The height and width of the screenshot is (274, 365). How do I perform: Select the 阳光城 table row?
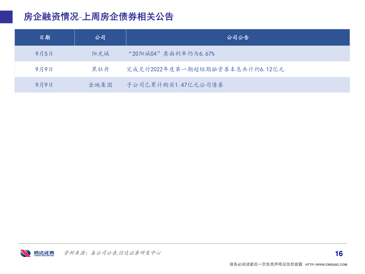pyautogui.click(x=182, y=54)
